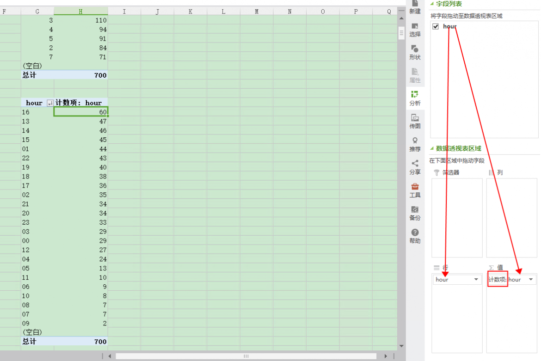Open the 传图 (Upload image) sidebar tool

pos(415,121)
